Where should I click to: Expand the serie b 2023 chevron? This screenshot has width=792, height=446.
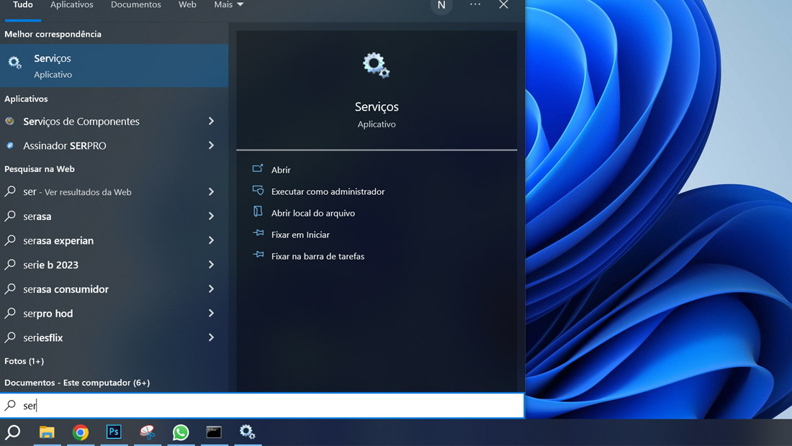(211, 265)
